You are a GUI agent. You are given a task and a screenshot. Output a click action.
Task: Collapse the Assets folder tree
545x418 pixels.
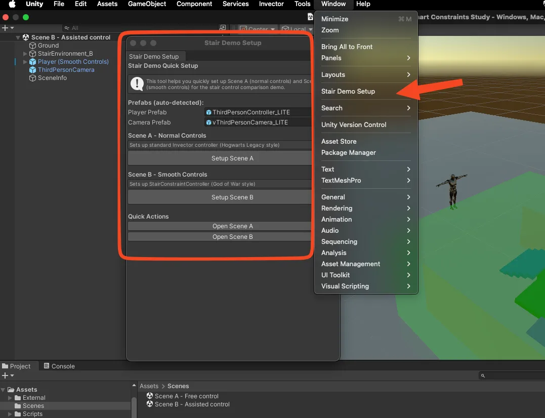3,390
